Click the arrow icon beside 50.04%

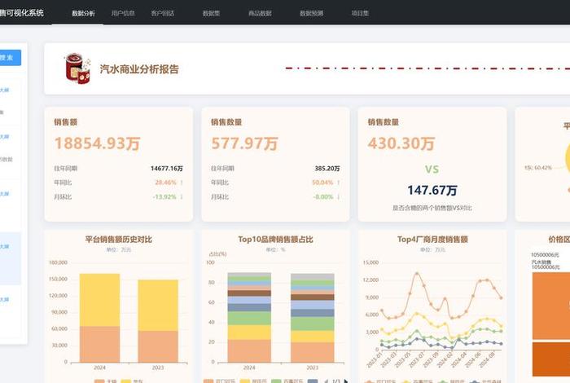(339, 183)
